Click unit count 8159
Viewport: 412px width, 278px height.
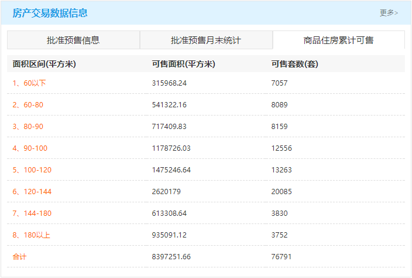[279, 127]
